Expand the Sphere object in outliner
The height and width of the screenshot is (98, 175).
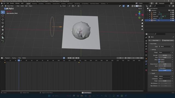coord(150,18)
